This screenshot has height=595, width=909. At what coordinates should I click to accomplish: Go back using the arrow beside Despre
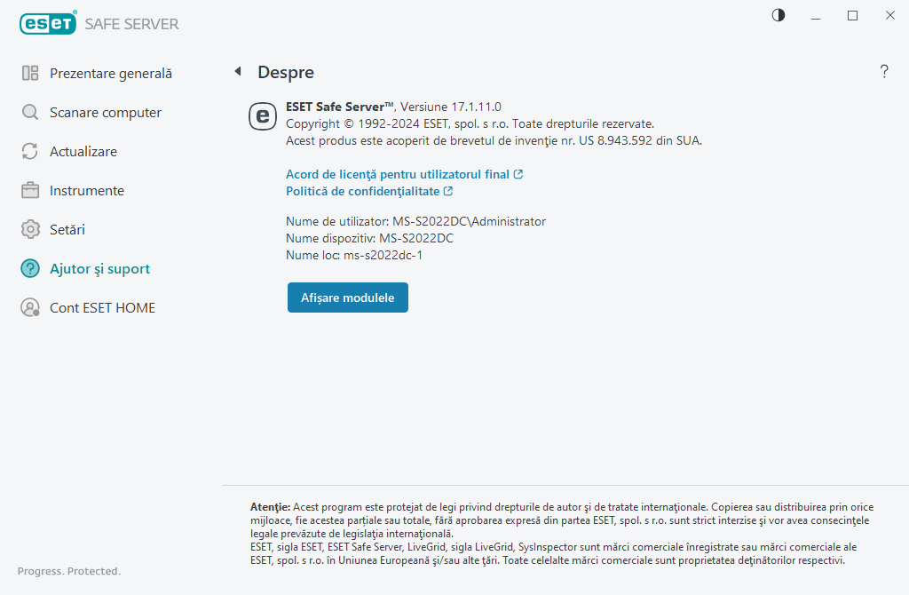point(238,71)
